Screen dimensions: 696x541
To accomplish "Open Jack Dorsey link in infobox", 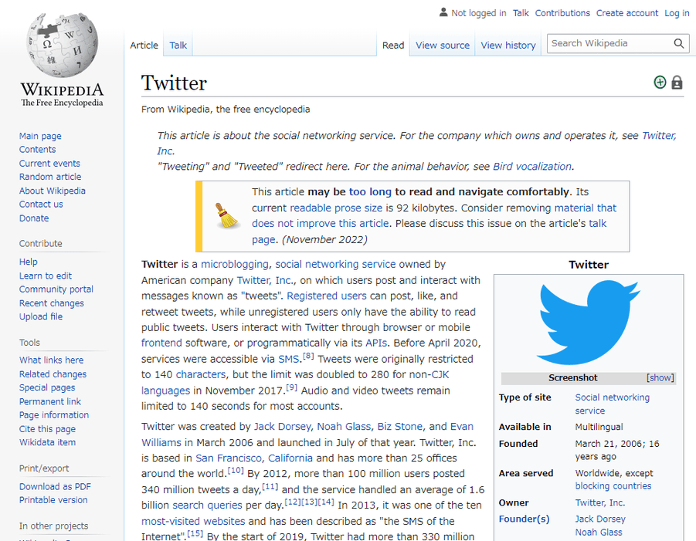I will click(600, 519).
